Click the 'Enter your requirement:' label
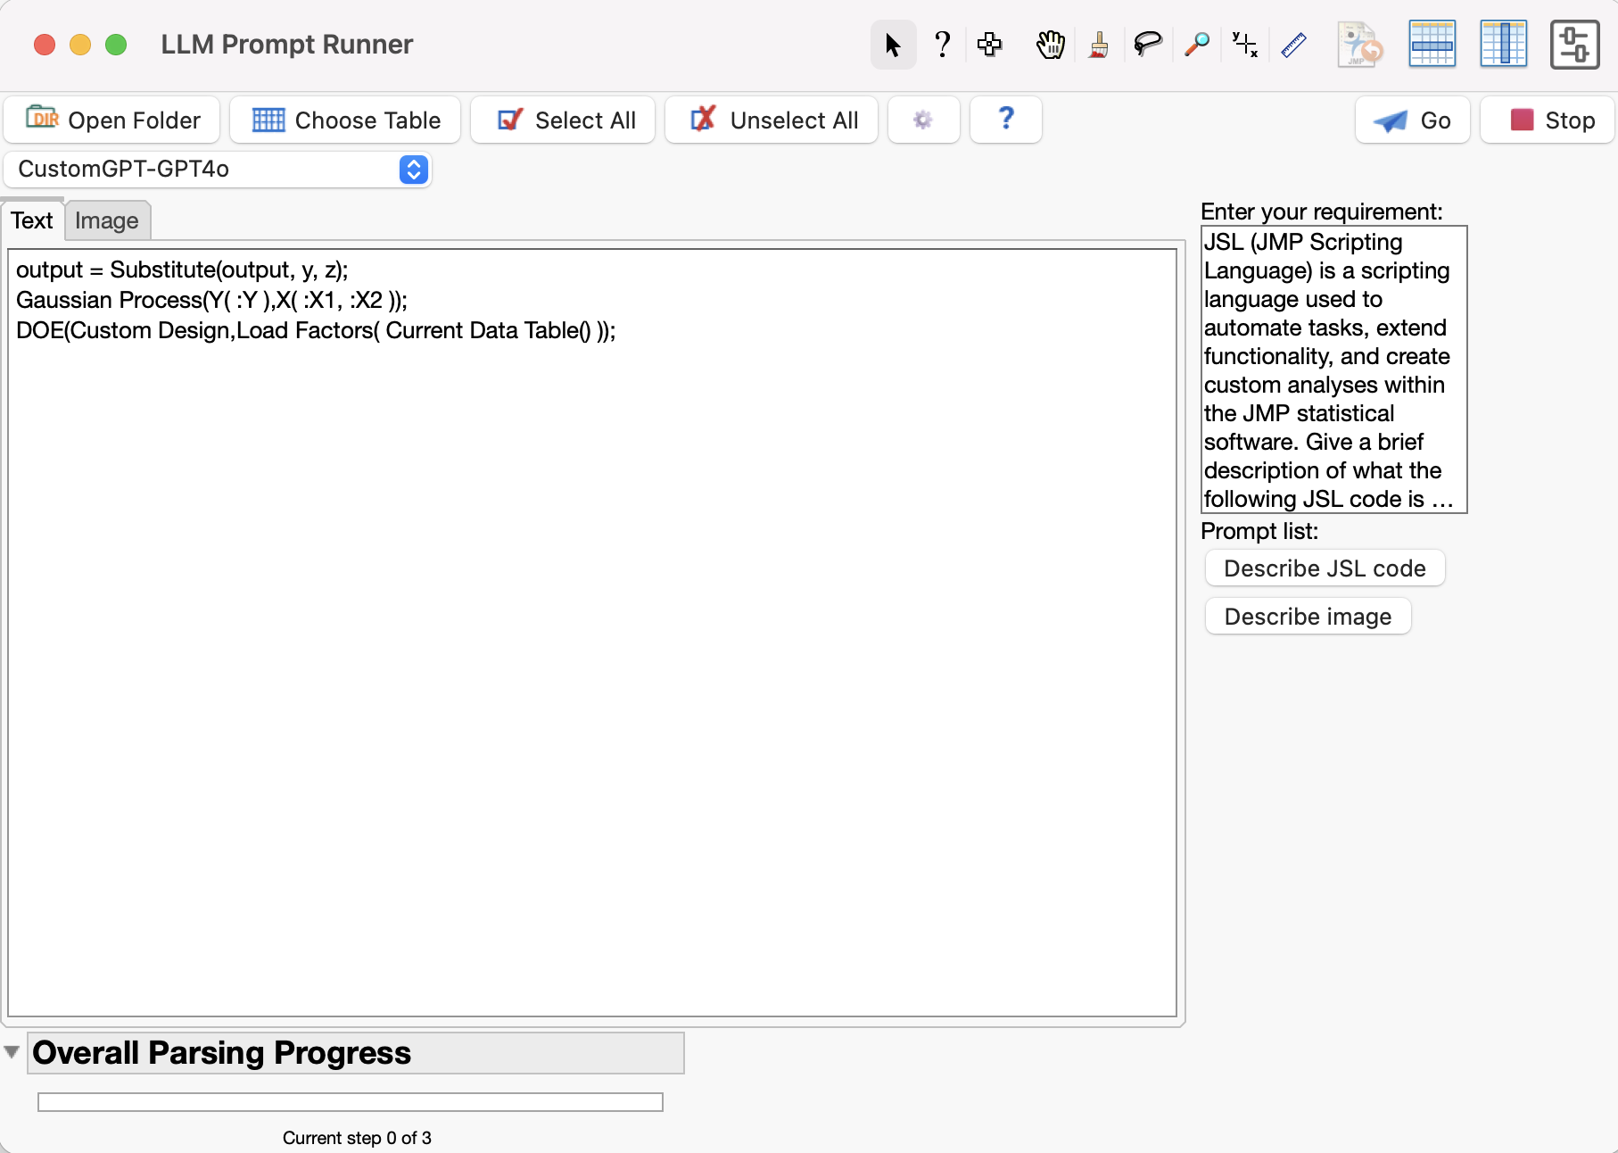Viewport: 1618px width, 1153px height. click(1321, 212)
